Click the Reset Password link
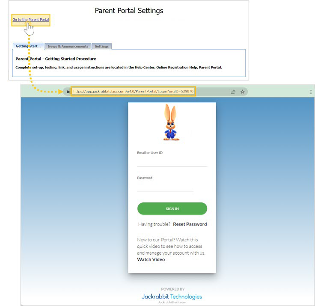Viewport: 315px width, 306px height. coord(190,224)
